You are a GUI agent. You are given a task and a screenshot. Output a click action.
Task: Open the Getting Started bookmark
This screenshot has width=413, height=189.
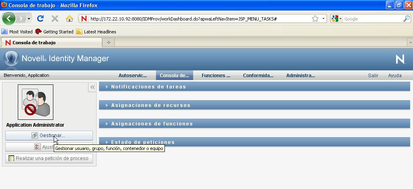tap(54, 32)
